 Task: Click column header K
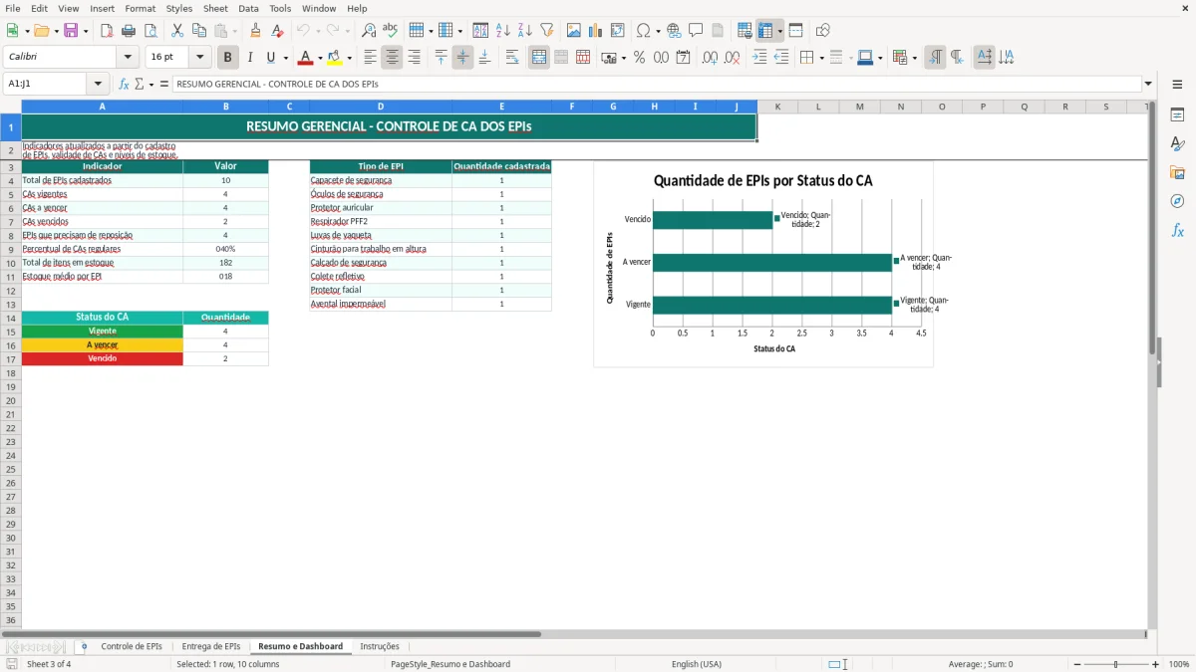(x=777, y=107)
